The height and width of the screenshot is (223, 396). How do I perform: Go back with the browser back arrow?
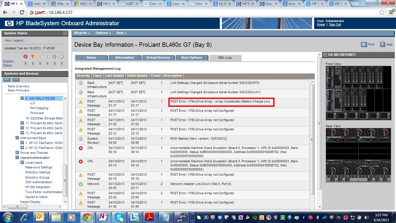[5, 12]
